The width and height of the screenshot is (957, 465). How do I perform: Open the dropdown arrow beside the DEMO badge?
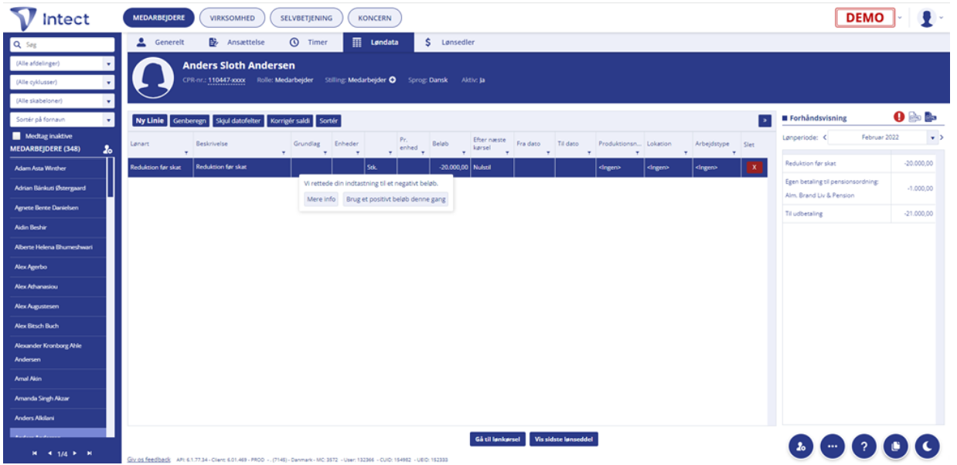coord(900,18)
